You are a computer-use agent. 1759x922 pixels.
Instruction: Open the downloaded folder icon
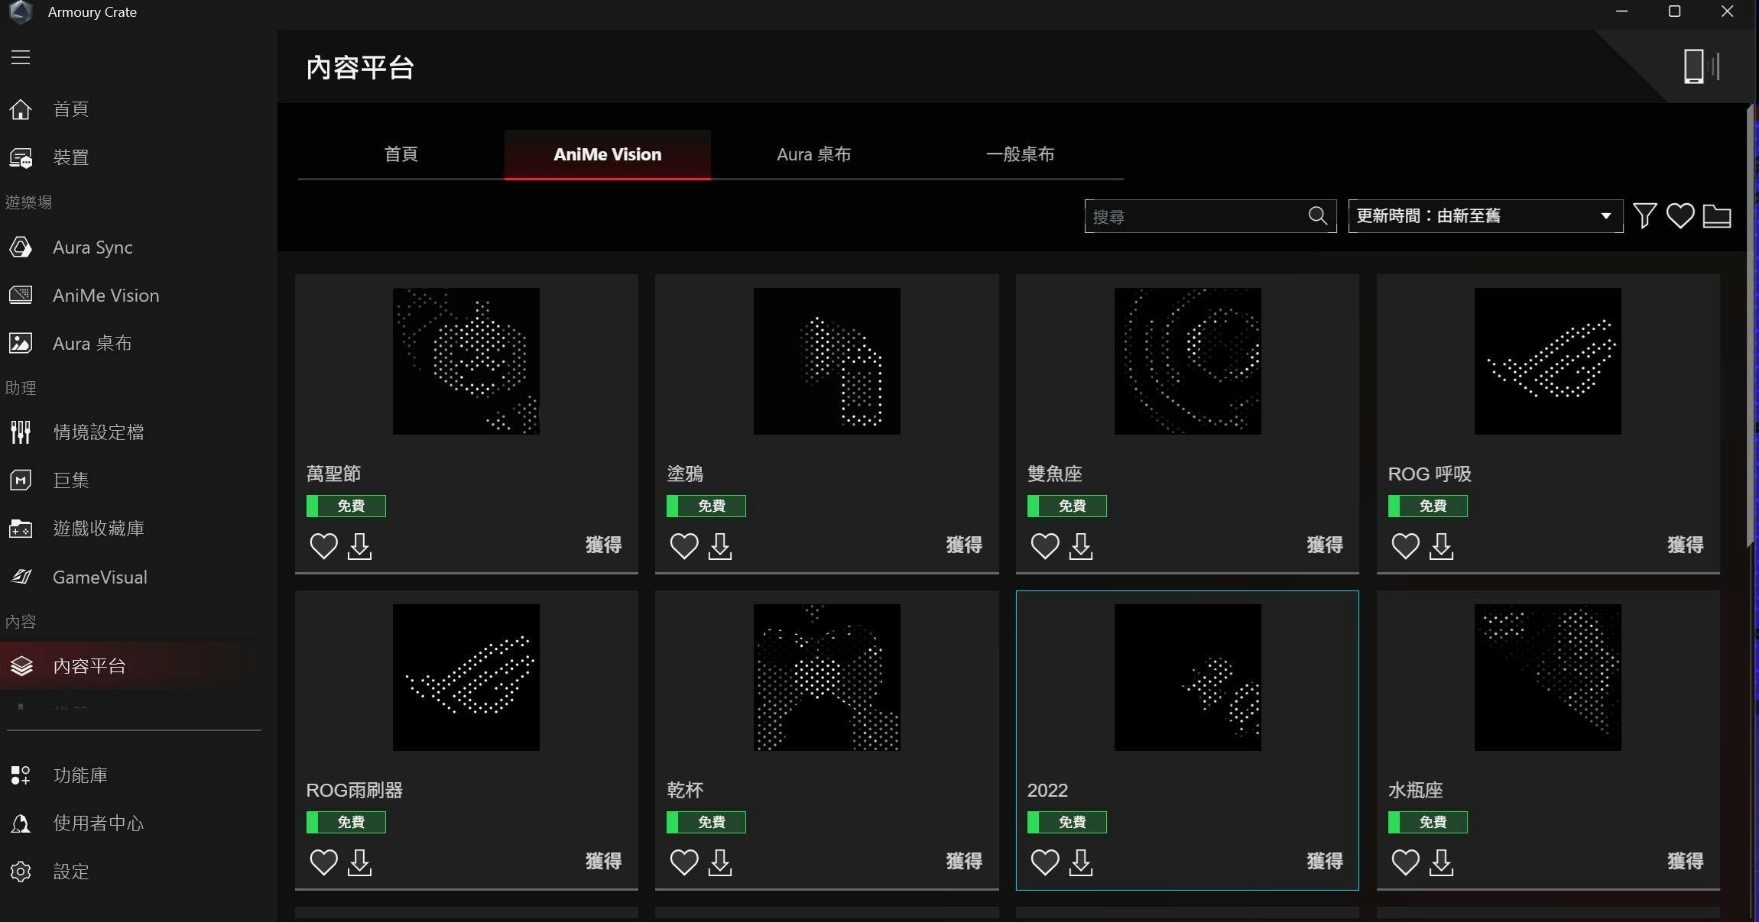click(x=1717, y=216)
